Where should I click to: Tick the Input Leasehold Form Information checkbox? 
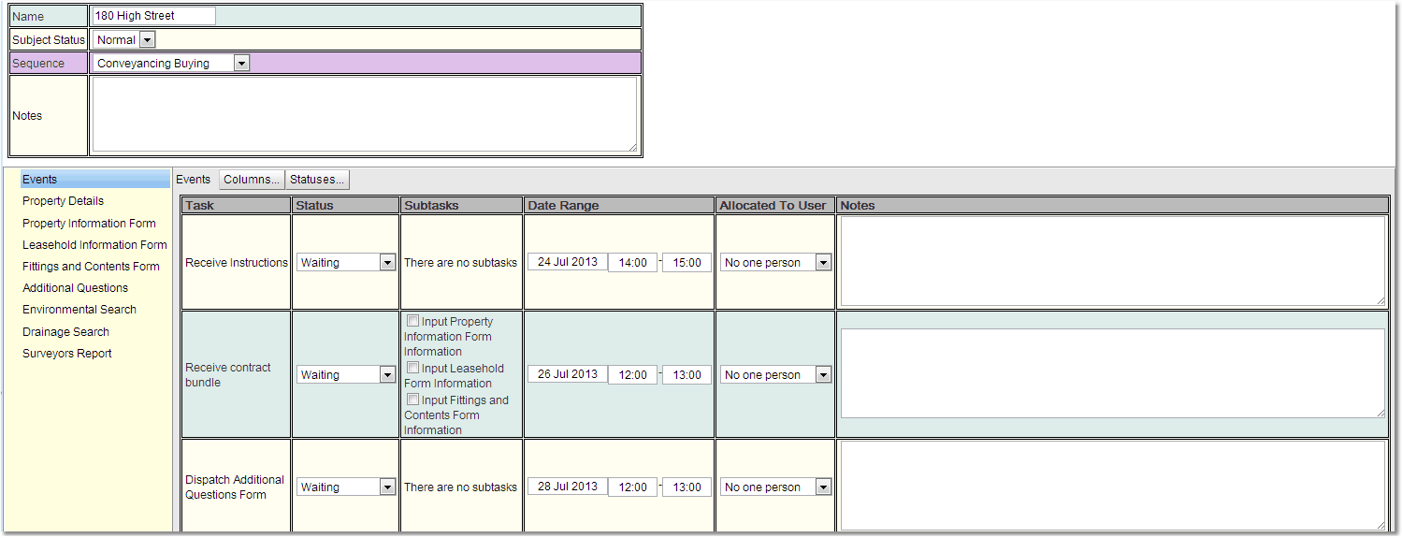(412, 368)
